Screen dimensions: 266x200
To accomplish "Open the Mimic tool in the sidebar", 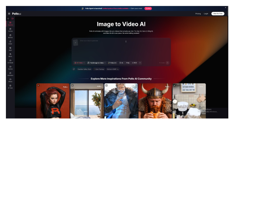I will pos(10,55).
